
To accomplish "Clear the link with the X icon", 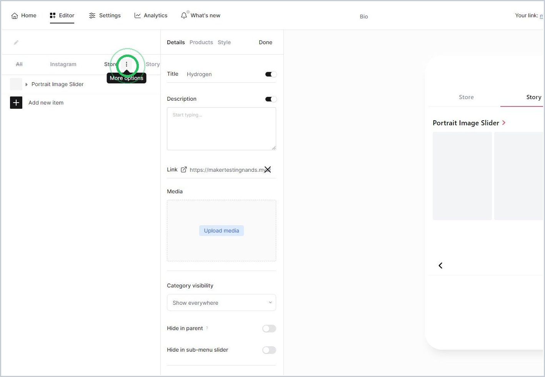I will click(x=268, y=169).
